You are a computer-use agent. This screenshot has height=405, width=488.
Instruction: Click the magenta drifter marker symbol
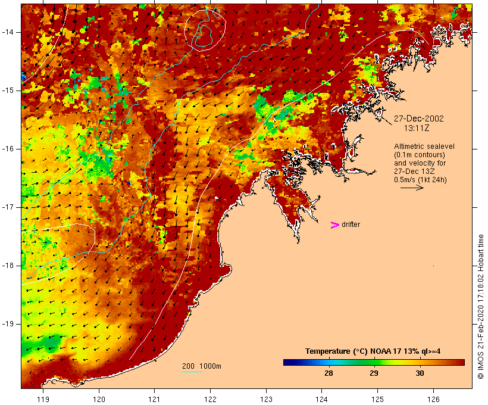[335, 225]
